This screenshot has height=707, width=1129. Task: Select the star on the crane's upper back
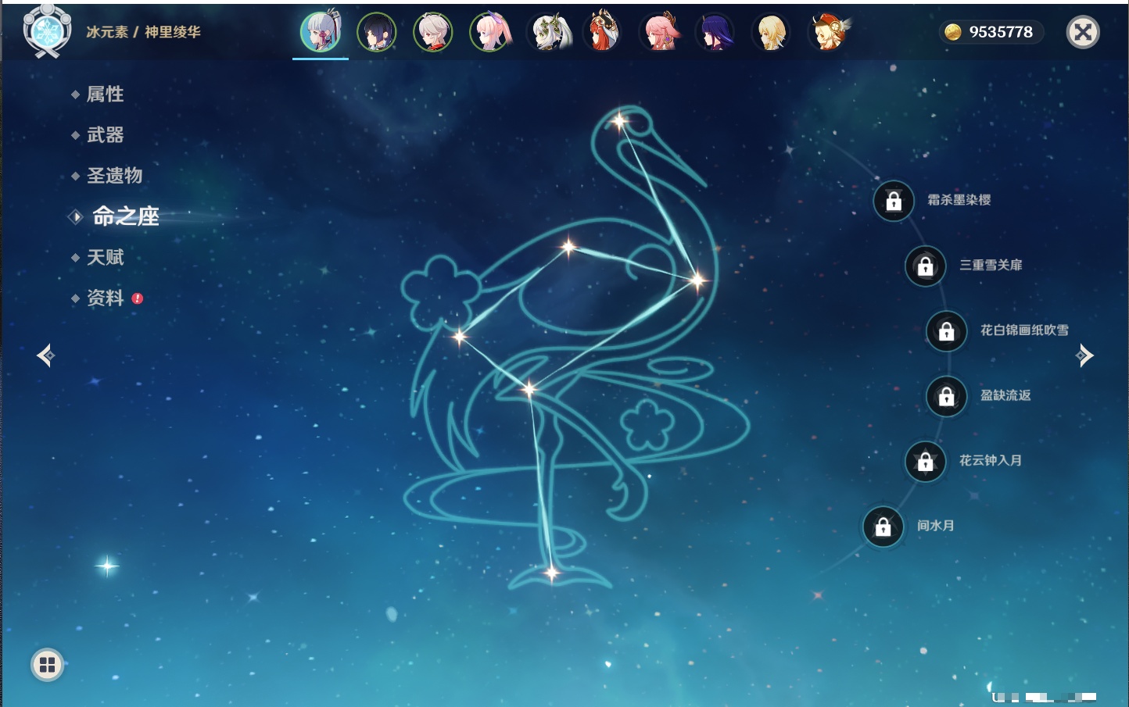coord(568,248)
